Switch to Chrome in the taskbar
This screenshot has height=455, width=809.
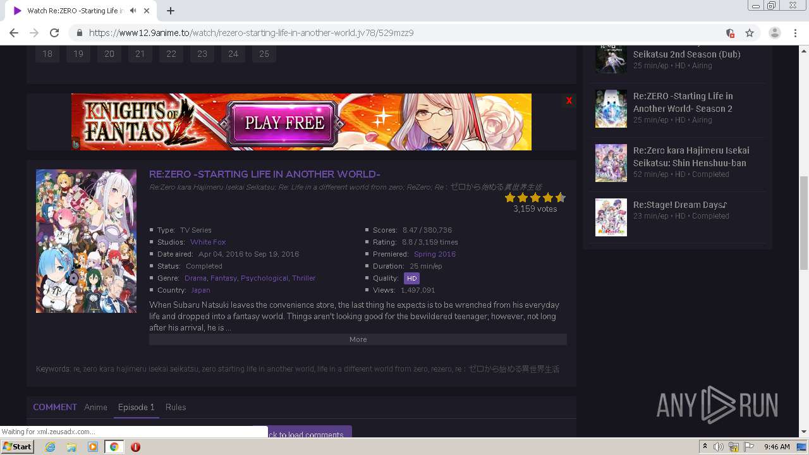pyautogui.click(x=114, y=447)
